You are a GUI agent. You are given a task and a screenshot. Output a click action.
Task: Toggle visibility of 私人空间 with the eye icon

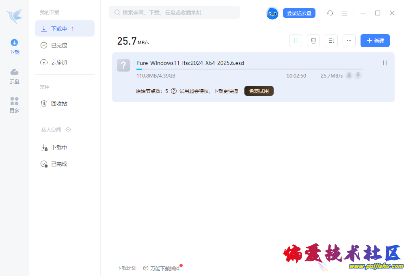(x=68, y=129)
